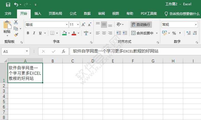Click the Accounting Number Format icon

click(164, 33)
